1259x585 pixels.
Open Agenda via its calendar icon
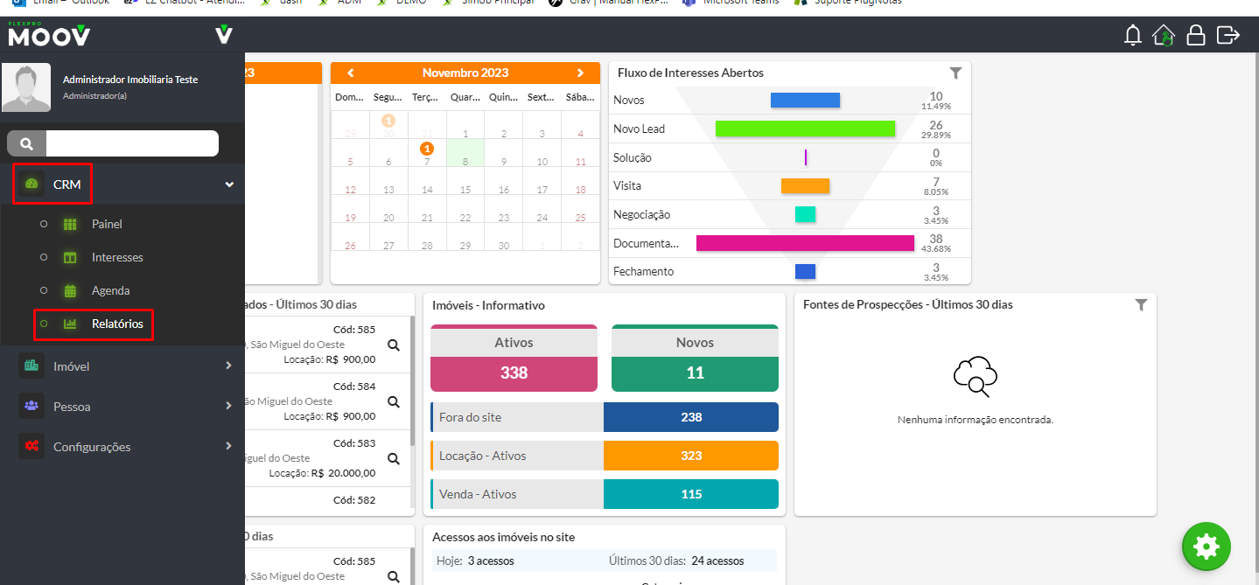point(71,290)
